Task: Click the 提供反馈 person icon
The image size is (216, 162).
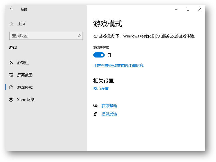Action: click(x=95, y=114)
